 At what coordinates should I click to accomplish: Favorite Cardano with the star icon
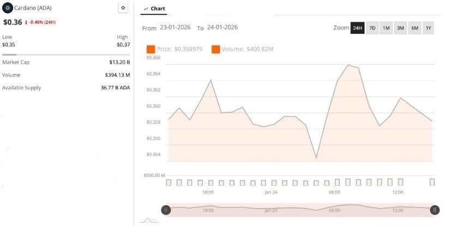123,8
